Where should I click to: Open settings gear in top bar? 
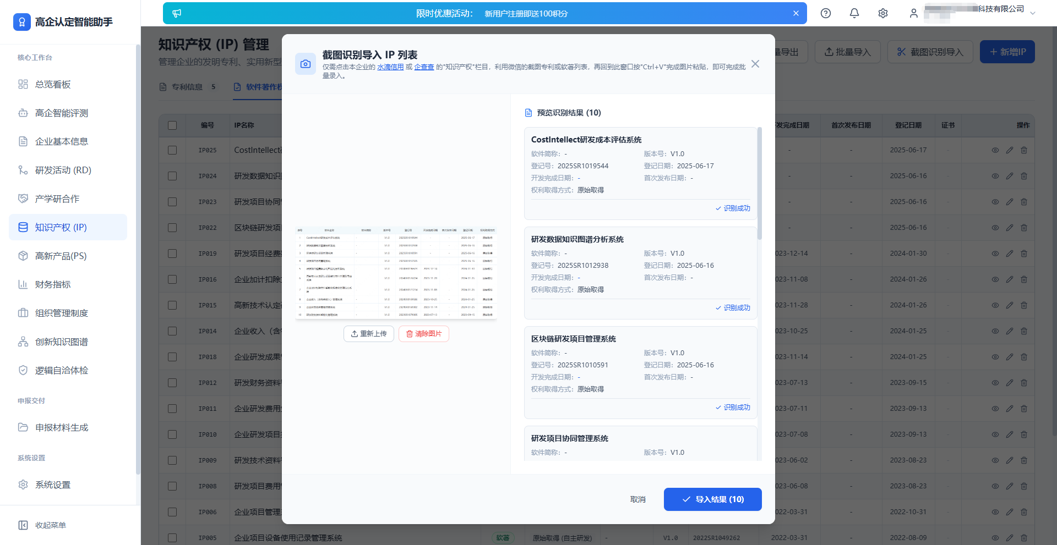point(883,13)
